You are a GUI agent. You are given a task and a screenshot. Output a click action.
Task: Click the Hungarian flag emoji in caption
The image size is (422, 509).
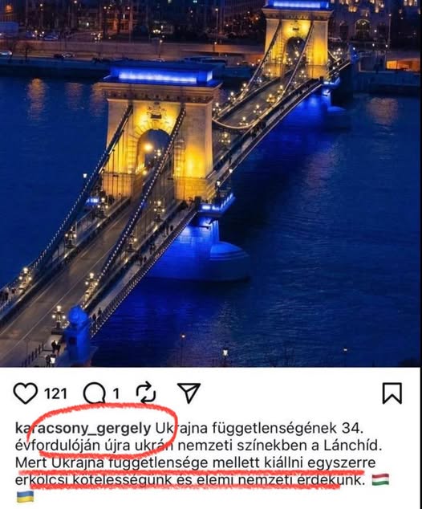point(380,479)
